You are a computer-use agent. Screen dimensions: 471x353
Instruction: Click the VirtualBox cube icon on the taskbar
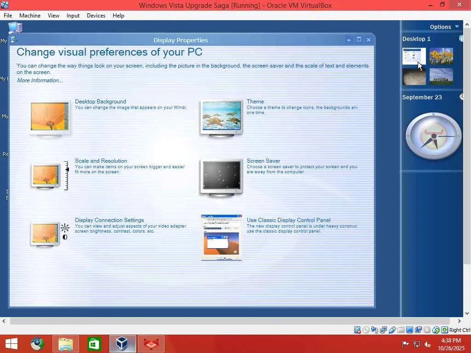[122, 344]
